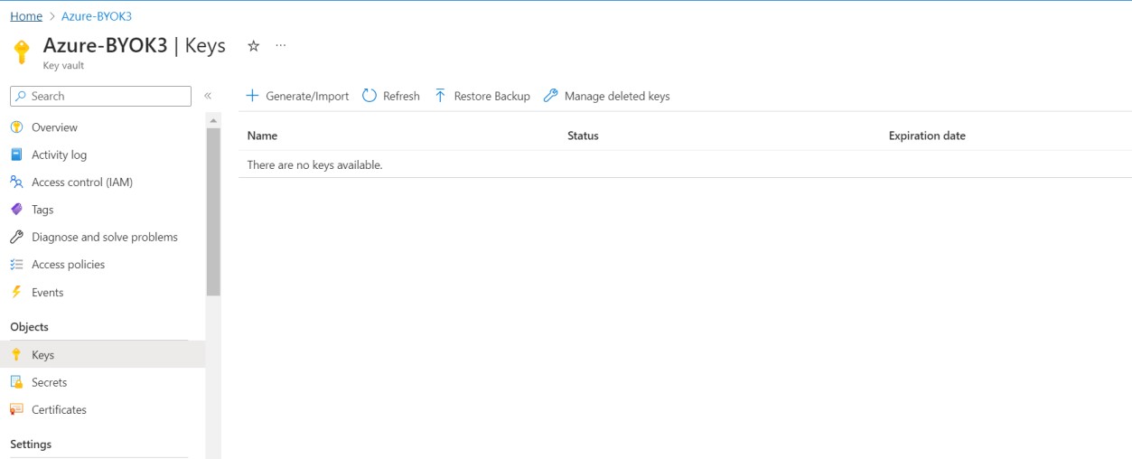The height and width of the screenshot is (459, 1132).
Task: Click the Overview key icon in sidebar
Action: (16, 127)
